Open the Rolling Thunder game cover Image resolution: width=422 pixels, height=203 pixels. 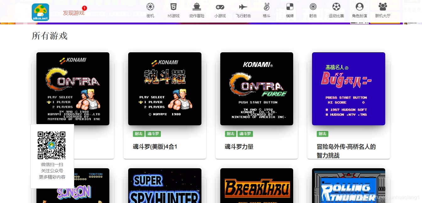pyautogui.click(x=348, y=185)
